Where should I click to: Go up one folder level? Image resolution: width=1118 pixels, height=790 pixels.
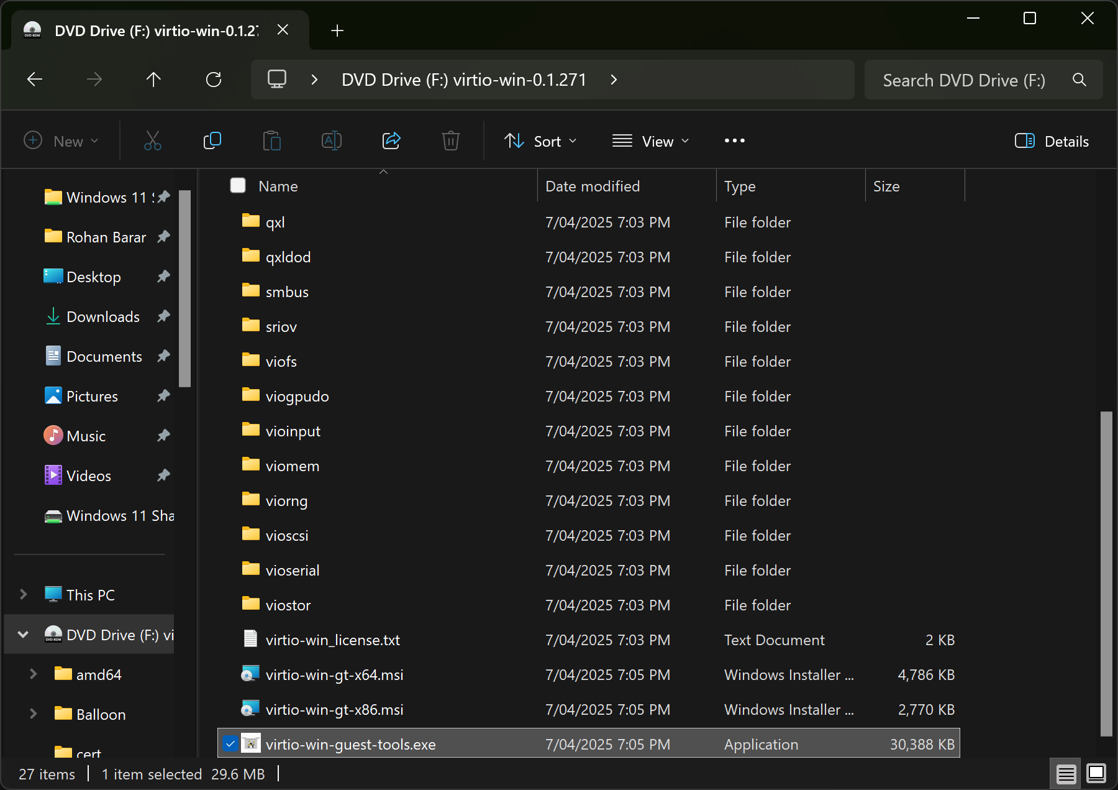click(x=153, y=80)
